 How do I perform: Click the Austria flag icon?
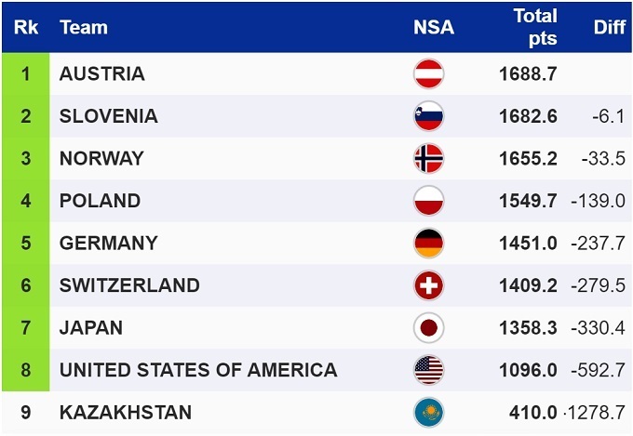coord(429,73)
